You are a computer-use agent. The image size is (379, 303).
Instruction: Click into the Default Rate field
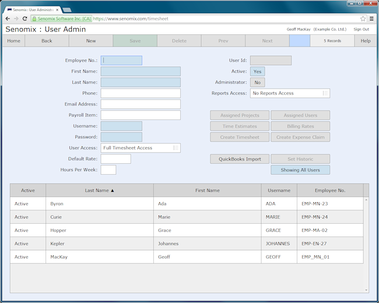(116, 159)
